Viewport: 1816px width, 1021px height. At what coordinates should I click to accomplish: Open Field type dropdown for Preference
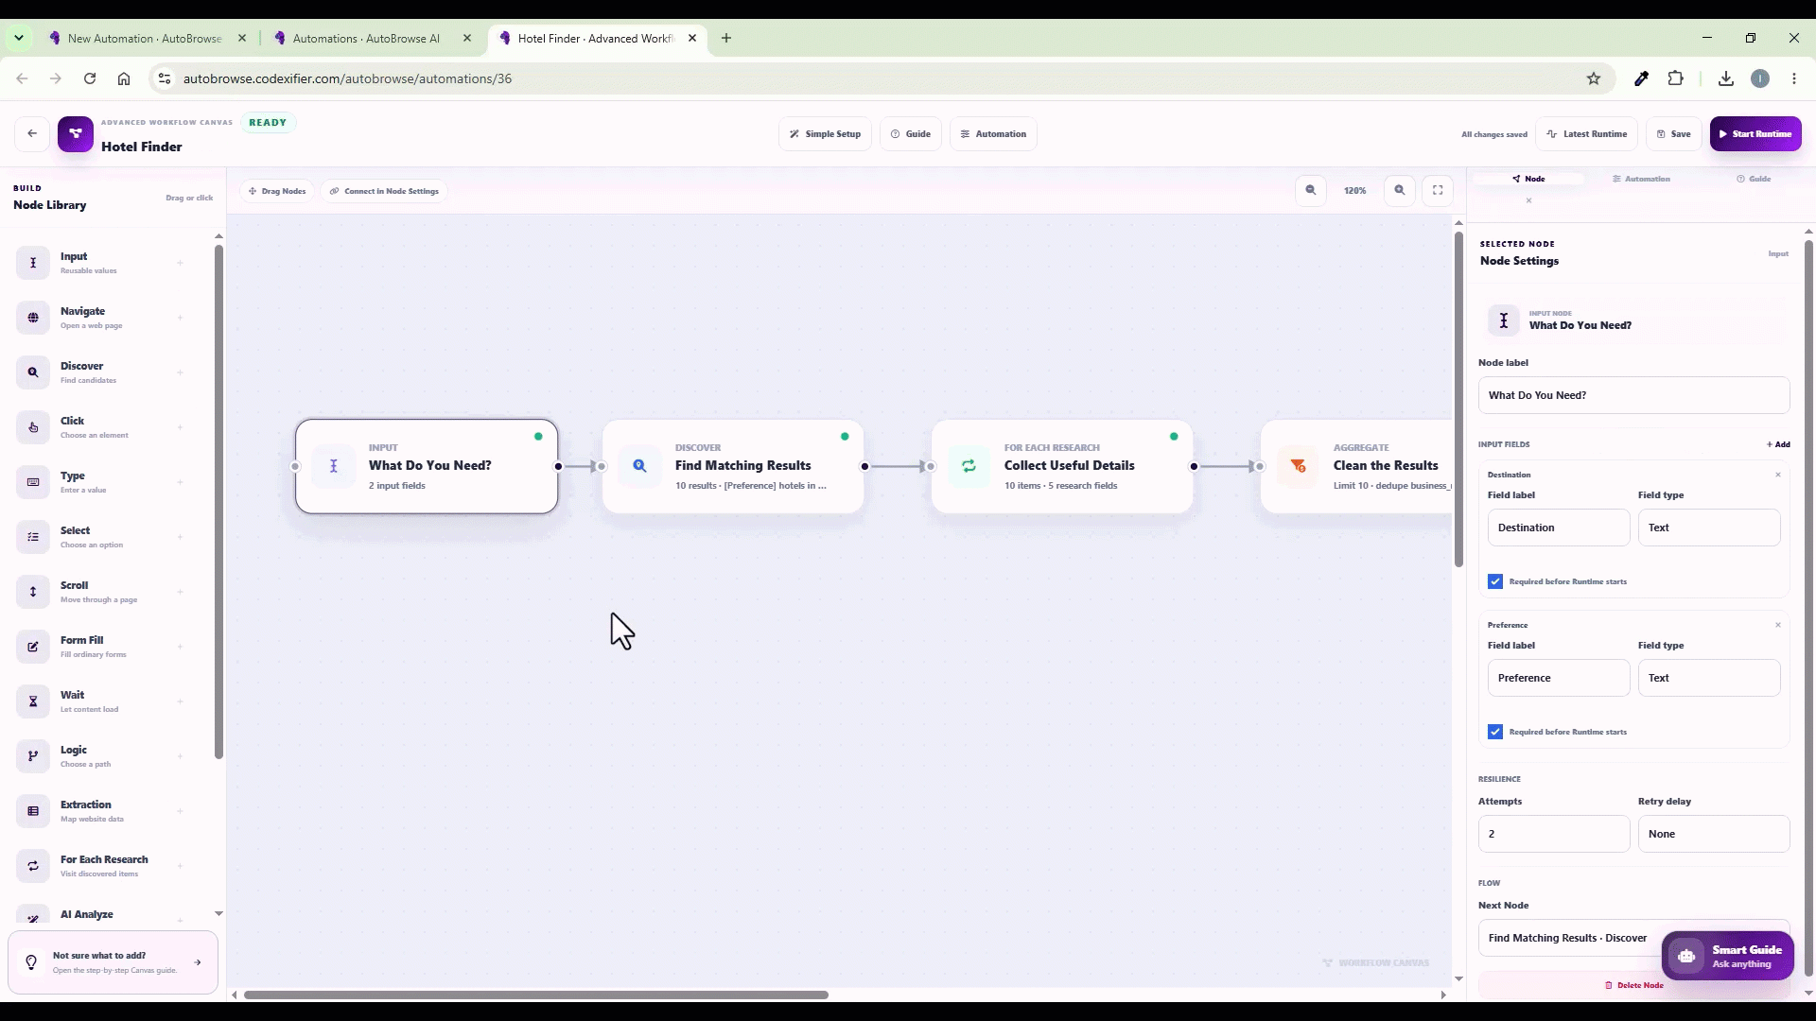click(x=1709, y=678)
